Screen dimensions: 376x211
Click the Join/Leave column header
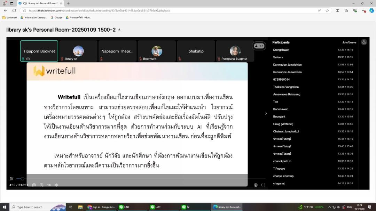coord(349,42)
